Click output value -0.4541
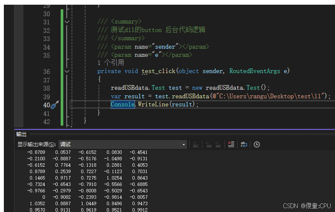Image resolution: width=335 pixels, height=212 pixels. point(138,152)
